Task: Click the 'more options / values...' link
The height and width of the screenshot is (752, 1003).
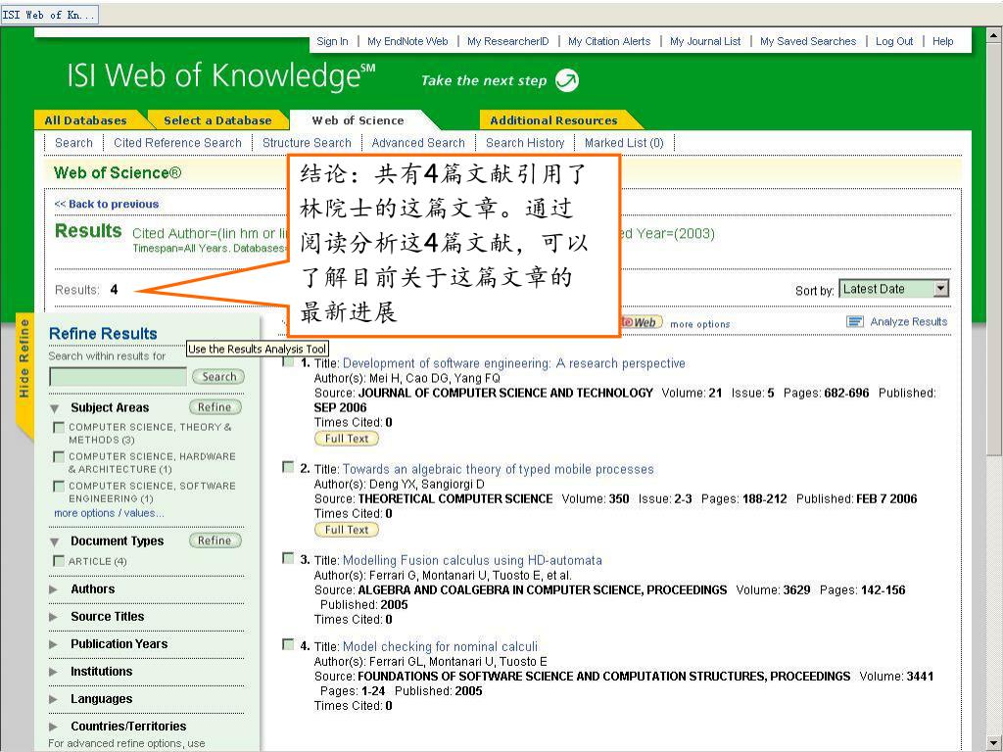Action: point(109,513)
